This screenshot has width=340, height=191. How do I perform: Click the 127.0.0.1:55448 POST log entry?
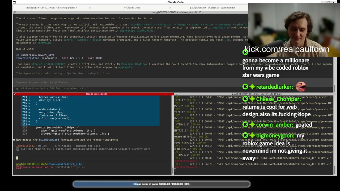tap(253, 99)
